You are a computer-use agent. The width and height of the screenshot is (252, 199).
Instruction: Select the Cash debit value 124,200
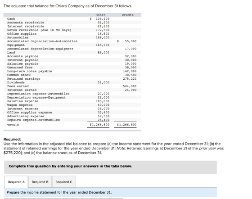[x=103, y=19]
